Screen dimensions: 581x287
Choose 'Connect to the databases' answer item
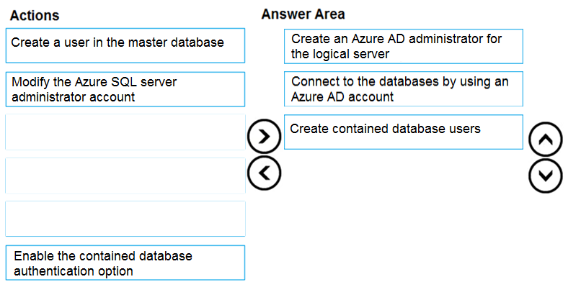pos(404,88)
